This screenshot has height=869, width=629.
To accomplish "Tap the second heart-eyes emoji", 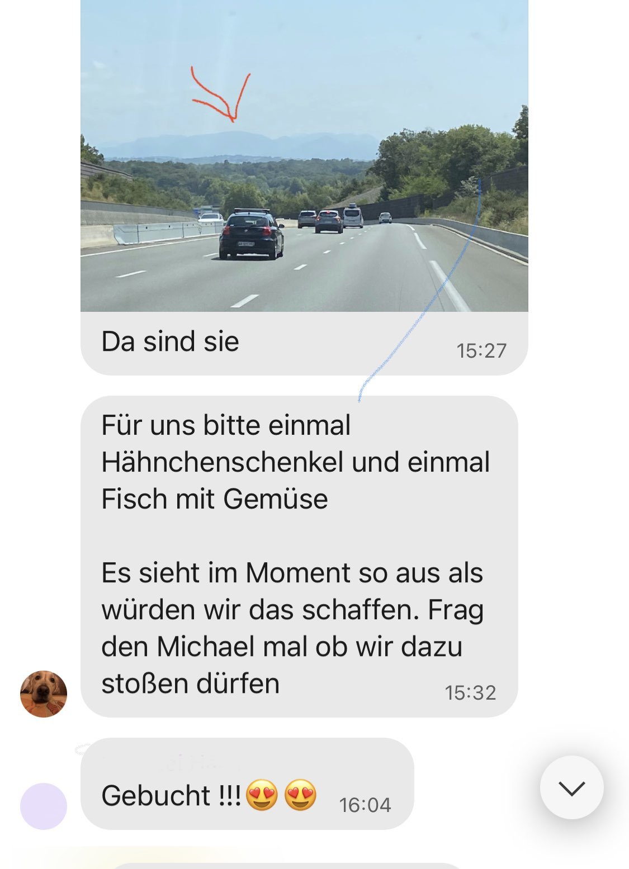I will (300, 795).
